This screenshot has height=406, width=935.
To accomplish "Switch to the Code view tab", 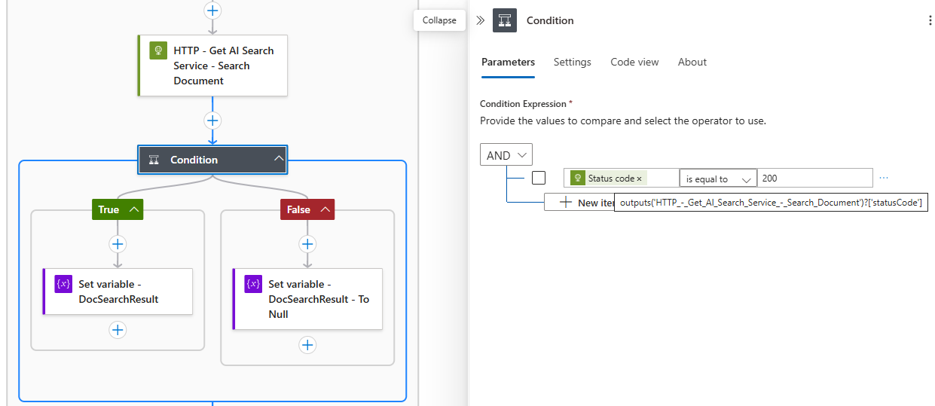I will coord(634,62).
